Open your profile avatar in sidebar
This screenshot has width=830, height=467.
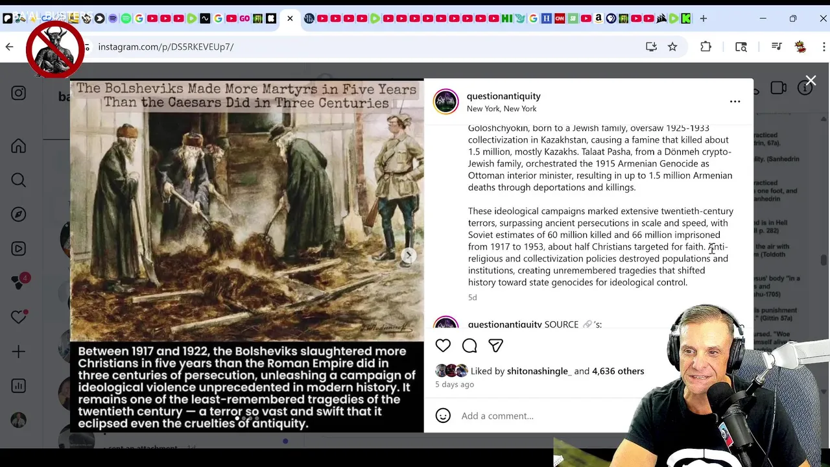click(18, 420)
